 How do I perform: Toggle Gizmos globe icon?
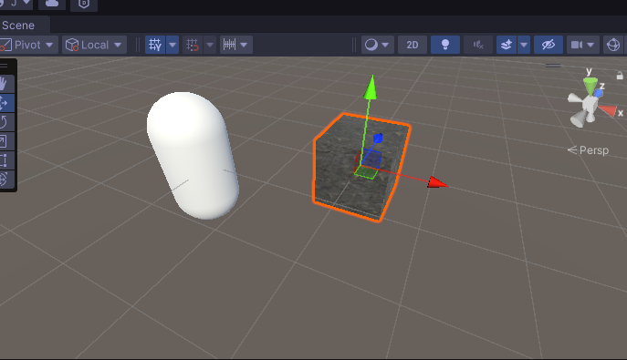tap(613, 45)
